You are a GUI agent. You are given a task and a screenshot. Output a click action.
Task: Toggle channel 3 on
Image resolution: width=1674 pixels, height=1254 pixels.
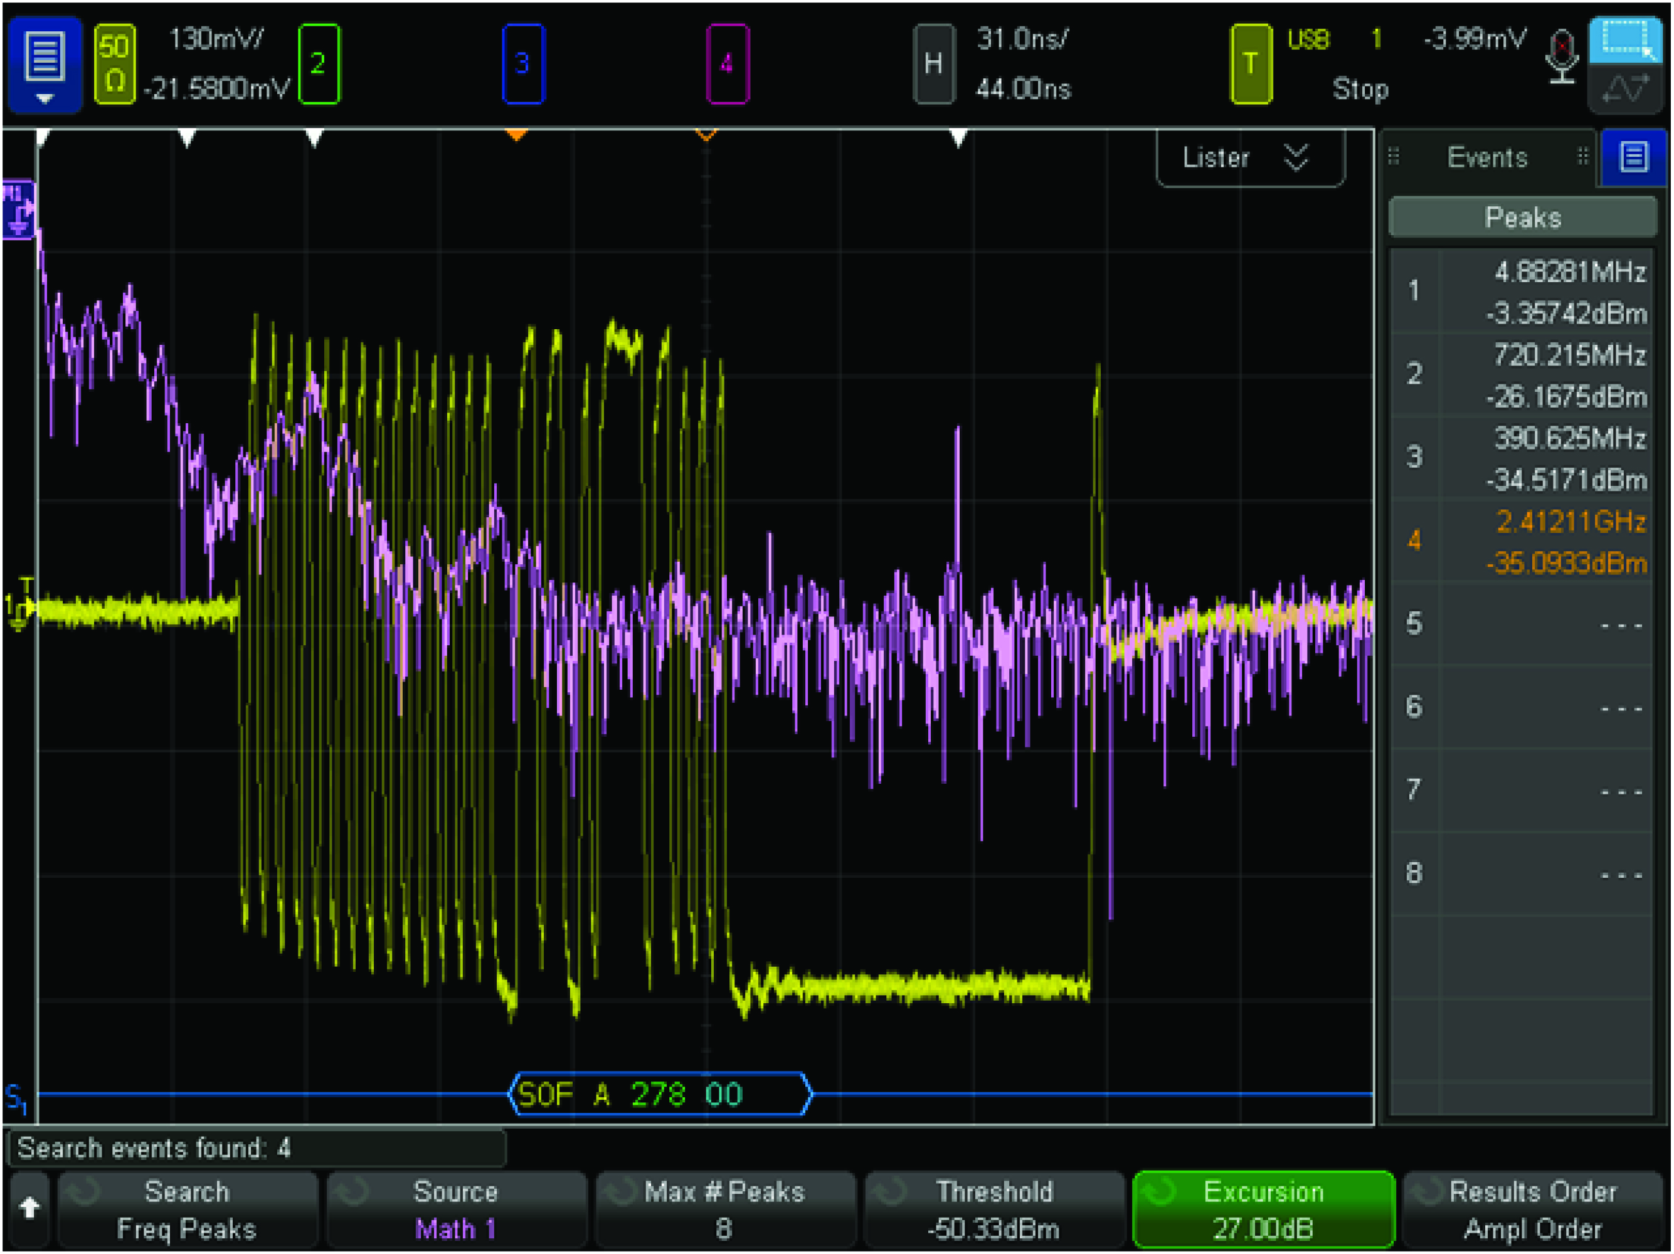pos(522,63)
